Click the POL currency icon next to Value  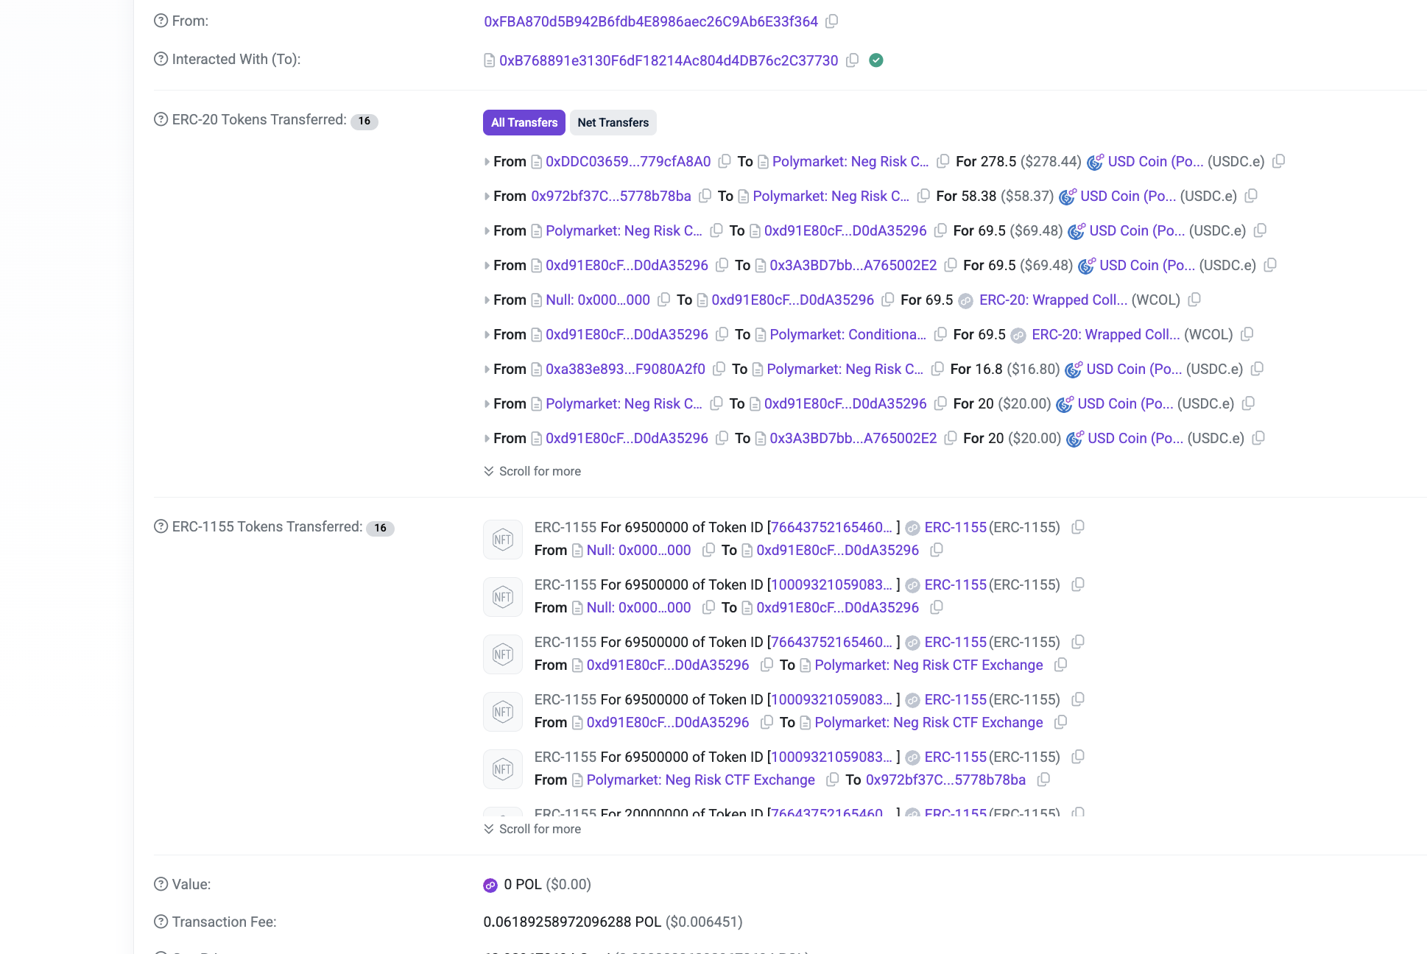point(490,885)
